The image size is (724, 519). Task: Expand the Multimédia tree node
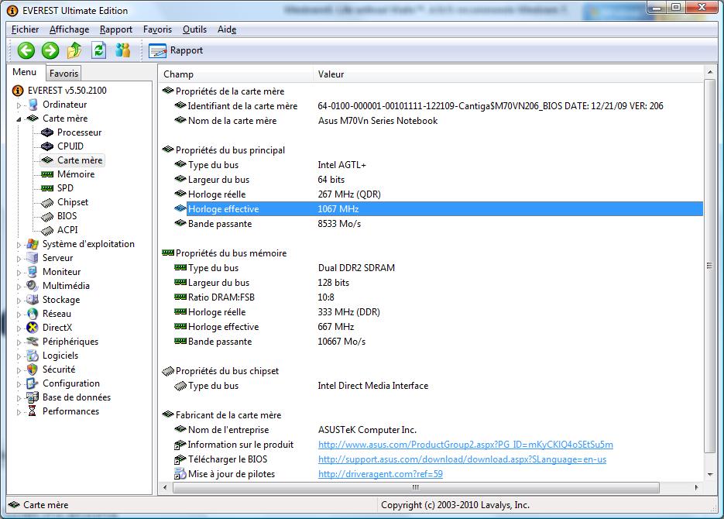pyautogui.click(x=19, y=287)
